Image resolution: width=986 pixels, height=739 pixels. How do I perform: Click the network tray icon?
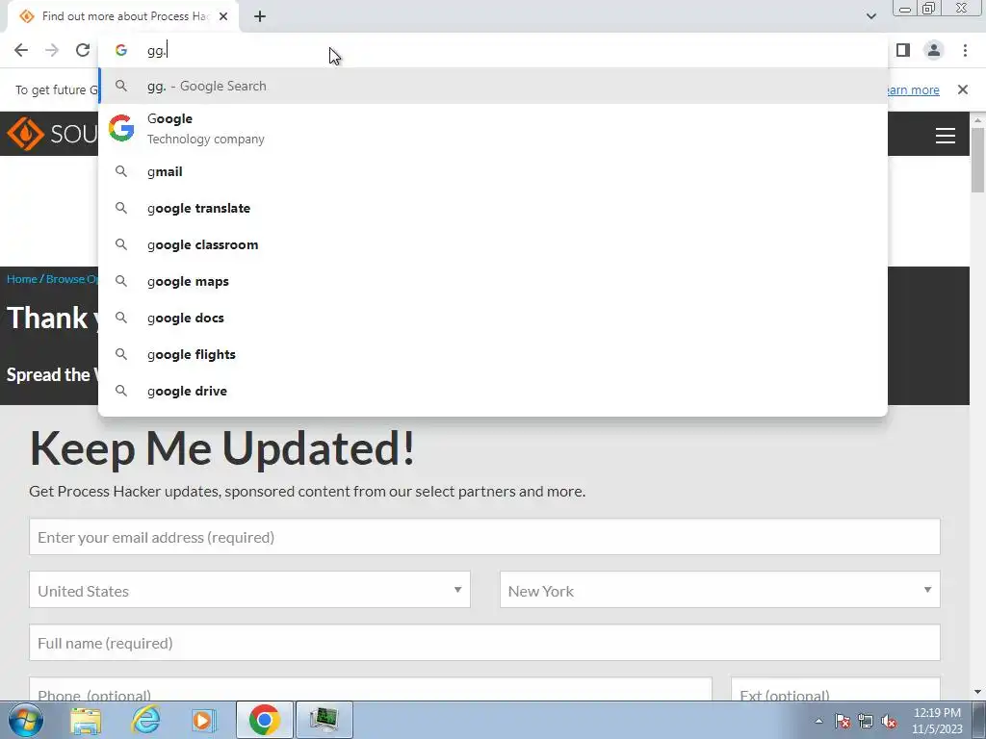coord(866,721)
